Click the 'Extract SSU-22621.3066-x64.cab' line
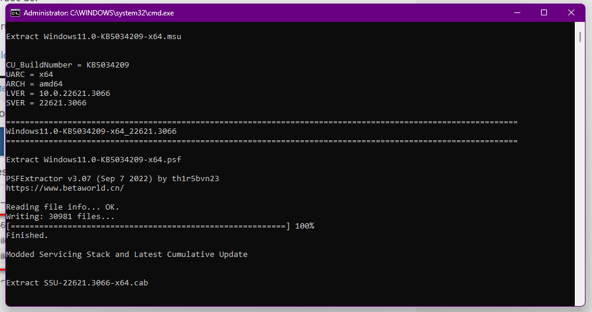592x312 pixels. [x=77, y=282]
